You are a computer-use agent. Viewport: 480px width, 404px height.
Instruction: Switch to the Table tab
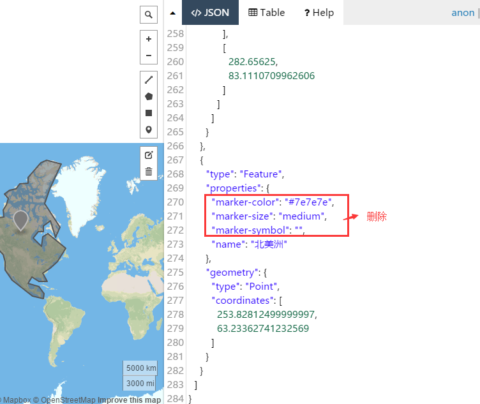(x=266, y=13)
